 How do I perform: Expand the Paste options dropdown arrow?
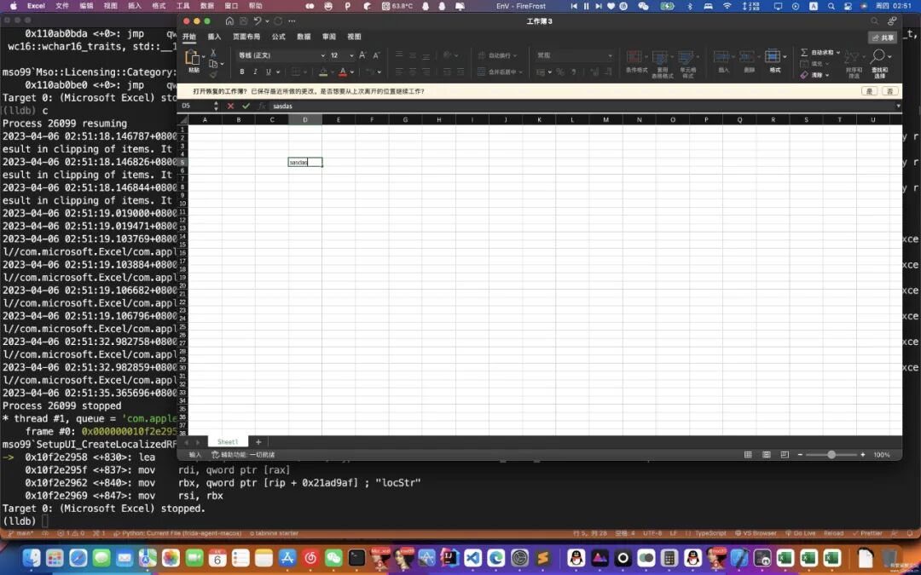[203, 57]
